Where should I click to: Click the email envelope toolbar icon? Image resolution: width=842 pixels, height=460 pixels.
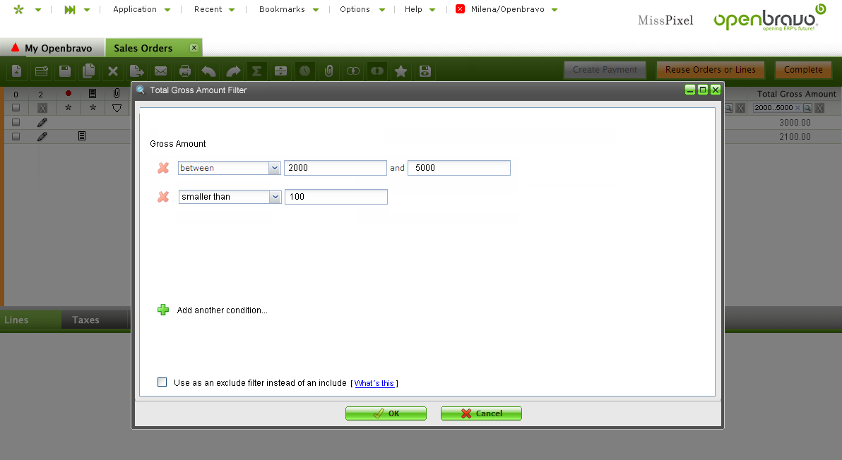[x=160, y=71]
